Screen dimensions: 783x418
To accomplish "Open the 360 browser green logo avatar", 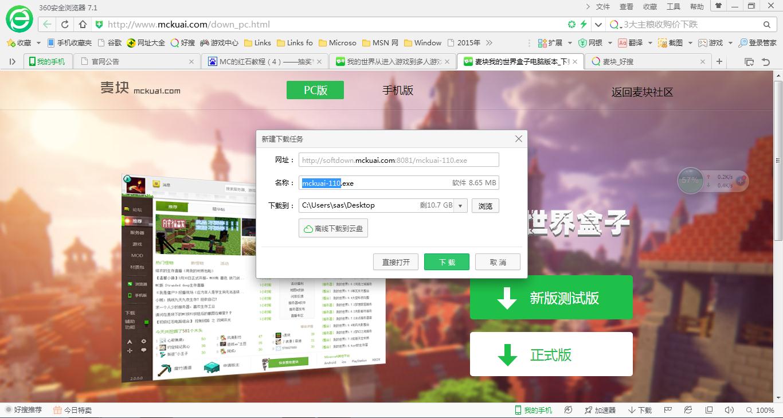I will pyautogui.click(x=19, y=19).
